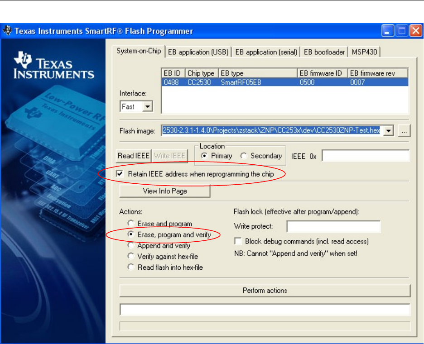Click the EB type column header
The width and height of the screenshot is (424, 344).
(x=258, y=73)
